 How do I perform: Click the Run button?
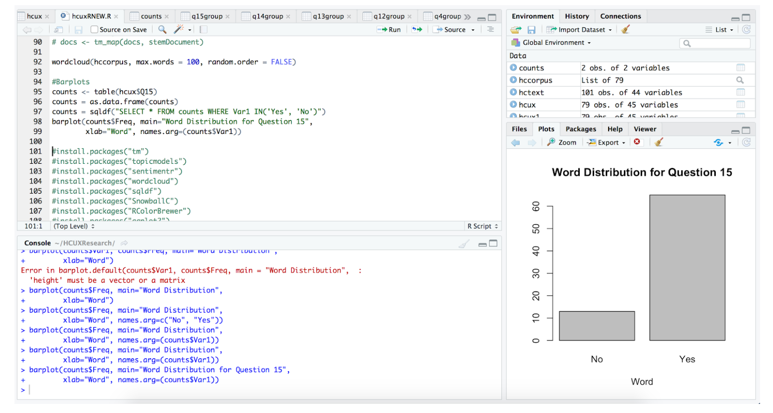click(x=389, y=29)
